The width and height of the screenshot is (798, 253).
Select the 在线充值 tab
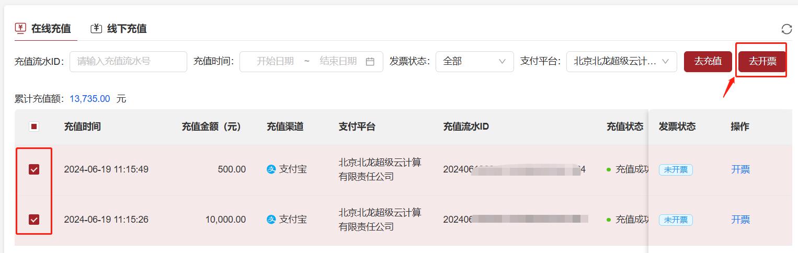click(x=43, y=28)
